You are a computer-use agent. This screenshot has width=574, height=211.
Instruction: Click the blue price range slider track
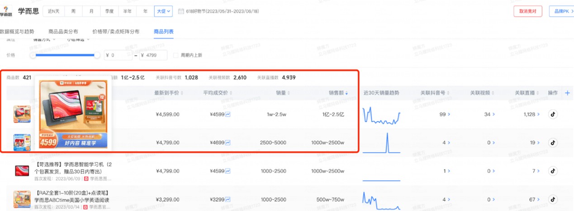click(65, 55)
